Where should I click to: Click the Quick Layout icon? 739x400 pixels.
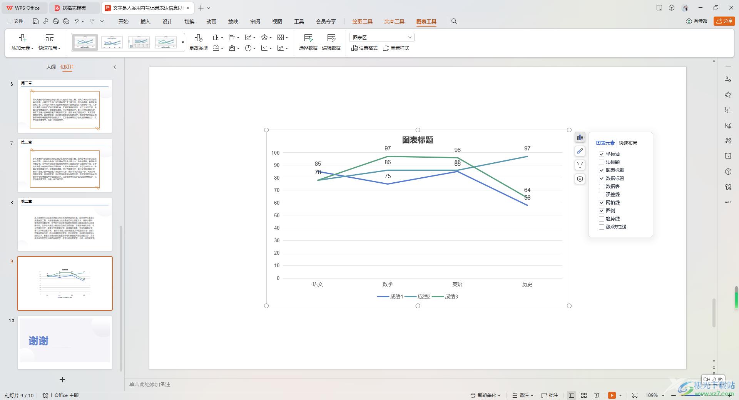click(x=49, y=42)
